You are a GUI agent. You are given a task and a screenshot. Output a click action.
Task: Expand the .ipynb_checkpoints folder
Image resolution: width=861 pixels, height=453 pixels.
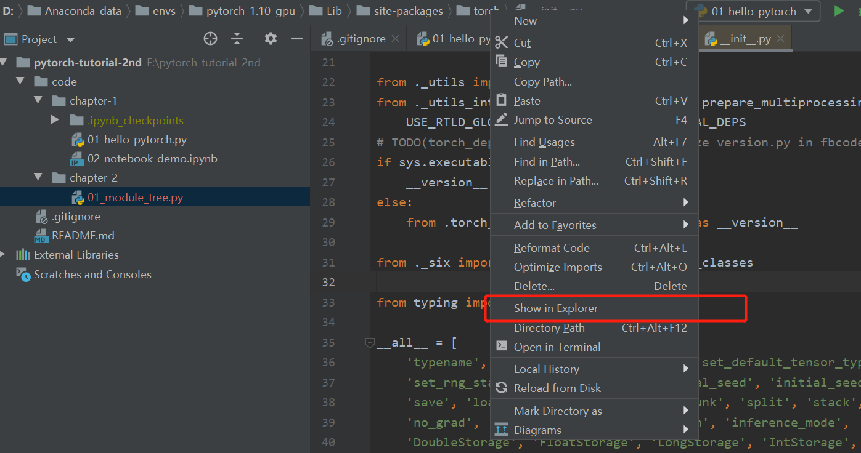click(x=55, y=120)
